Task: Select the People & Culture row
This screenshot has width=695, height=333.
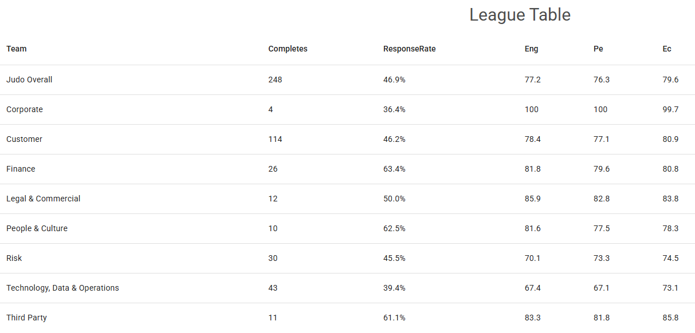Action: coord(37,229)
